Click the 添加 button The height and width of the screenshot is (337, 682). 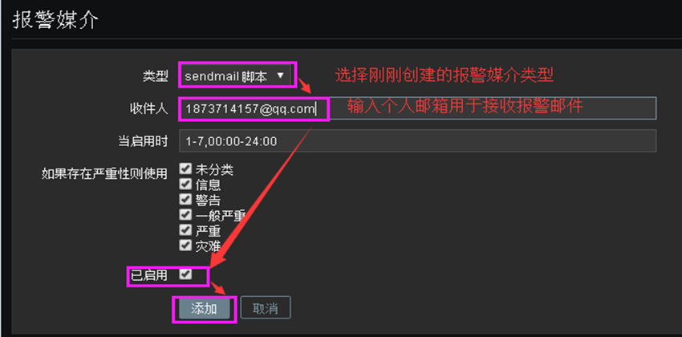click(204, 308)
